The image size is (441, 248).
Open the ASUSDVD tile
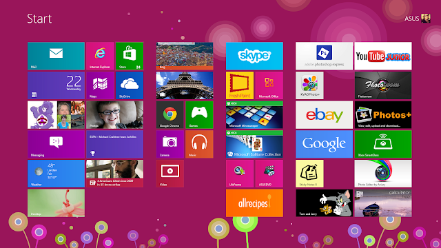(269, 174)
